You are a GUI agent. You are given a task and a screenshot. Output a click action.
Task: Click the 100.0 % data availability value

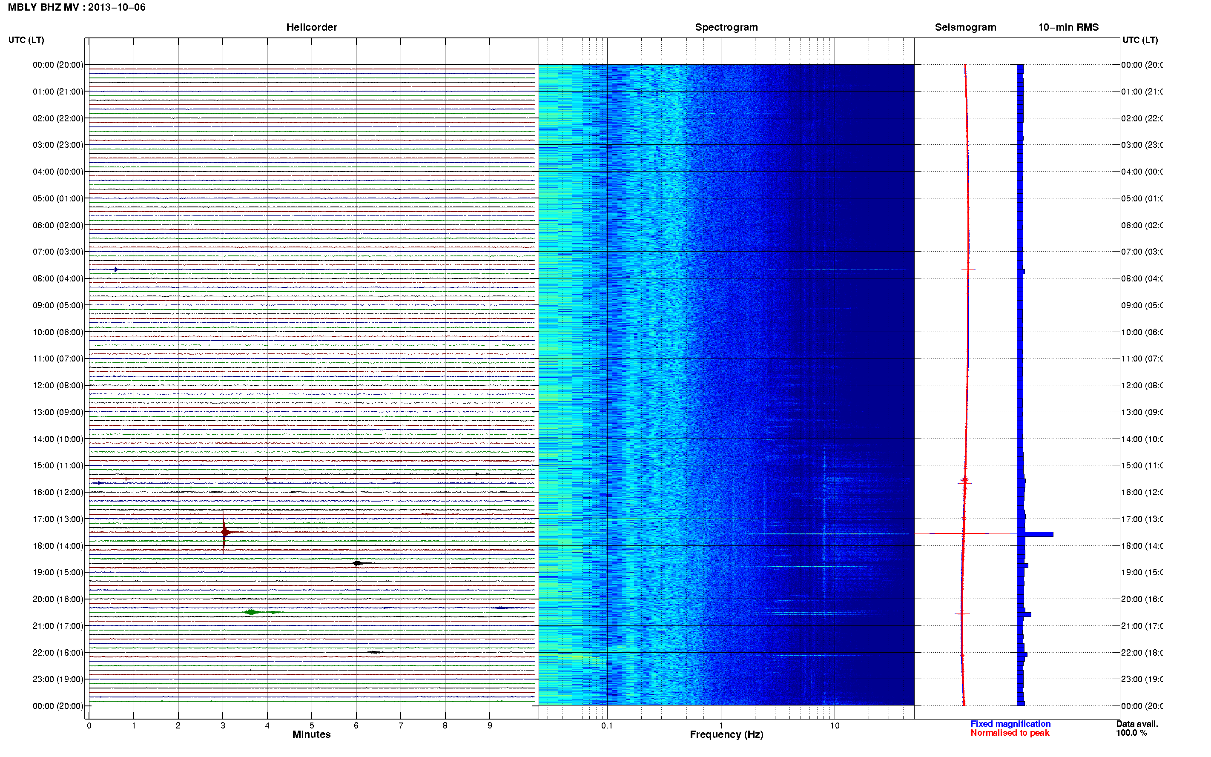click(x=1131, y=733)
